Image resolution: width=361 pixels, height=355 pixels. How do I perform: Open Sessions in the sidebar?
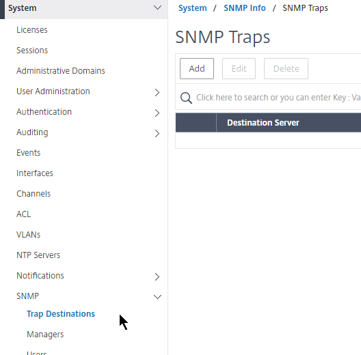tap(32, 51)
